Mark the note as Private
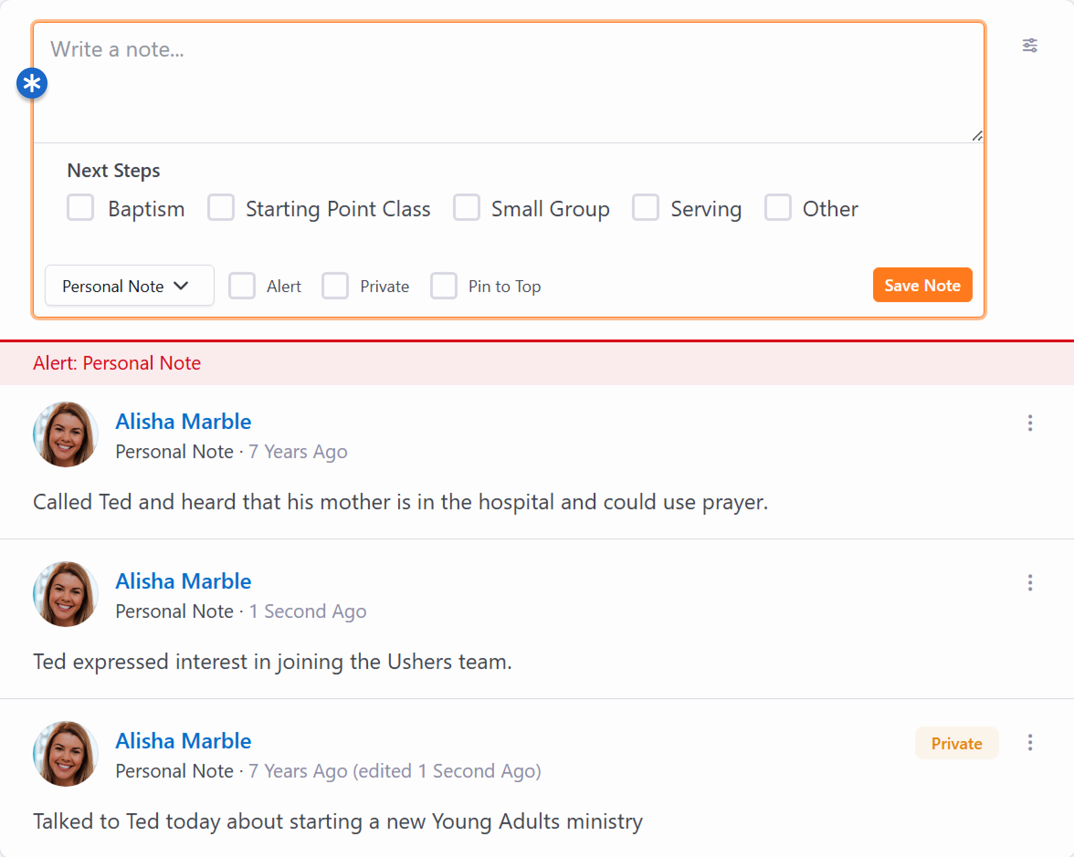The width and height of the screenshot is (1074, 857). (335, 286)
